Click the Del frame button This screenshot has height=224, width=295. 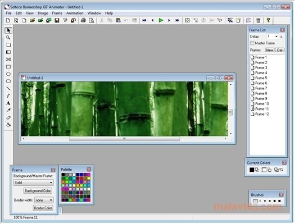click(280, 50)
